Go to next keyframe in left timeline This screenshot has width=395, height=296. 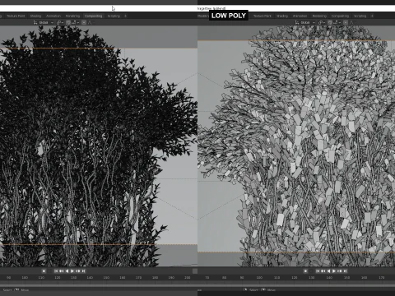(78, 271)
